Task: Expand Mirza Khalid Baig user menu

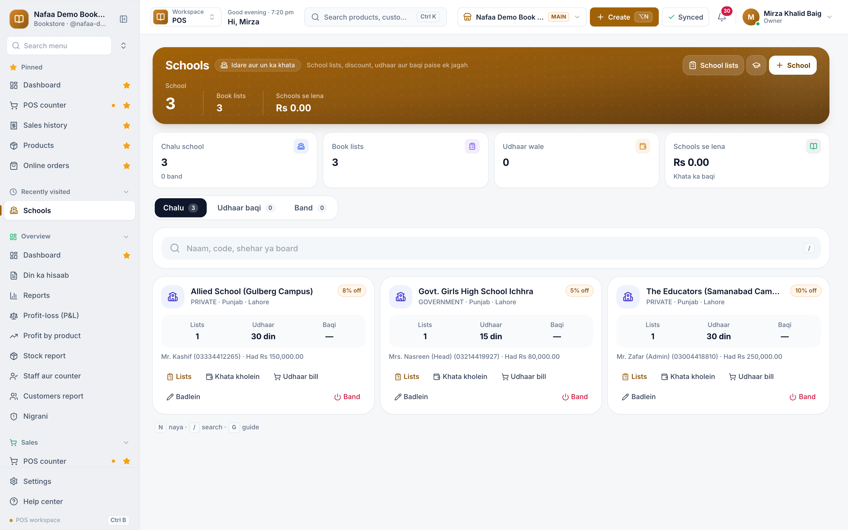Action: 787,17
